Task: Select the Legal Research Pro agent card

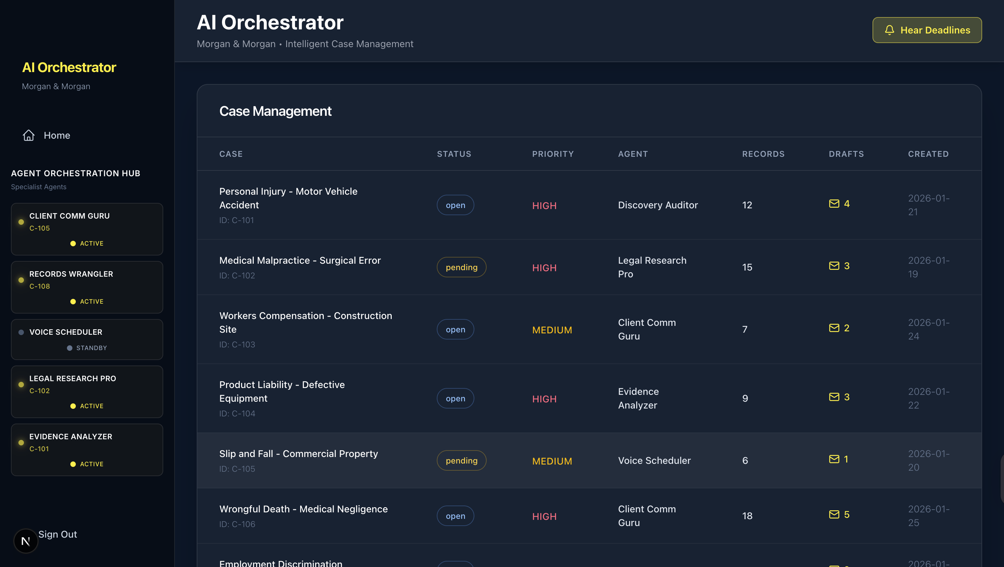Action: [87, 391]
